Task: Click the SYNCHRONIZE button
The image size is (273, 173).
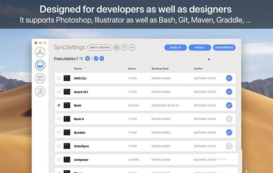Action: point(224,47)
